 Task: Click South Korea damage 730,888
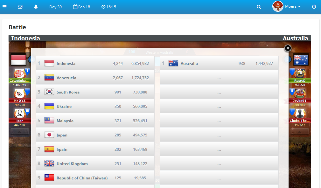pyautogui.click(x=140, y=92)
